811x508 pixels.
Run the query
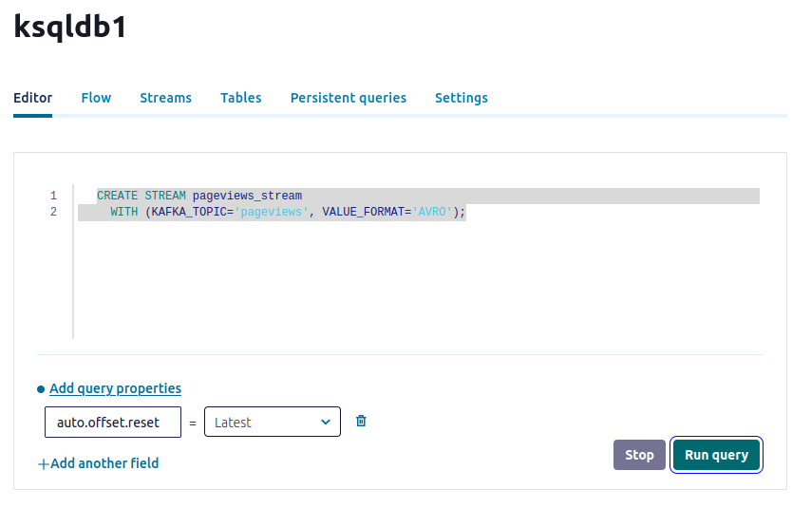click(x=716, y=455)
